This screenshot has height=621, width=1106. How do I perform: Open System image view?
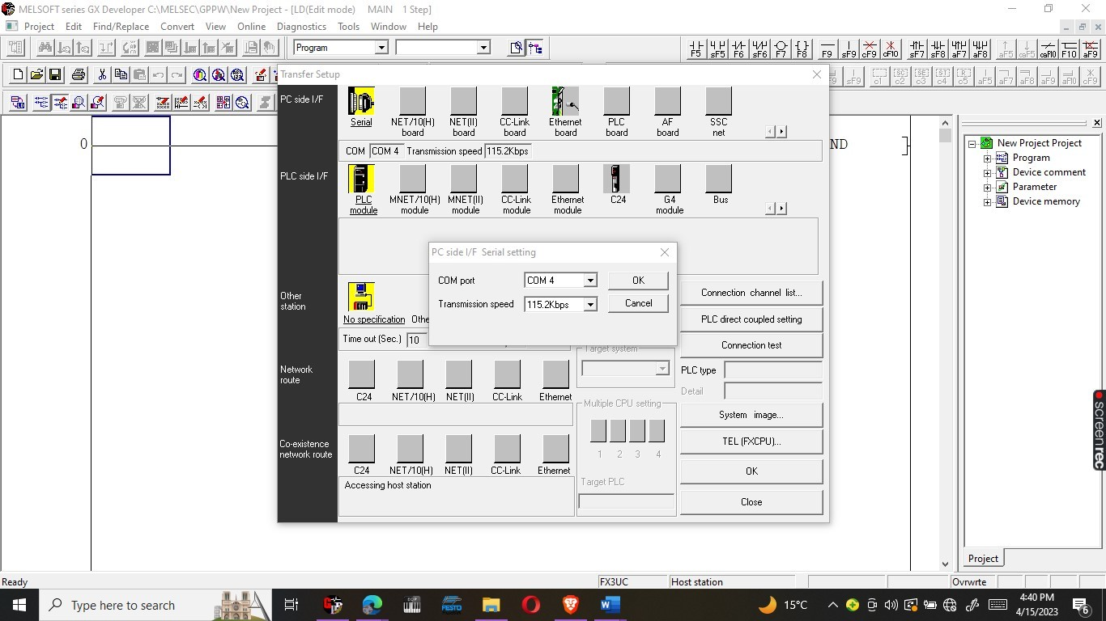751,415
